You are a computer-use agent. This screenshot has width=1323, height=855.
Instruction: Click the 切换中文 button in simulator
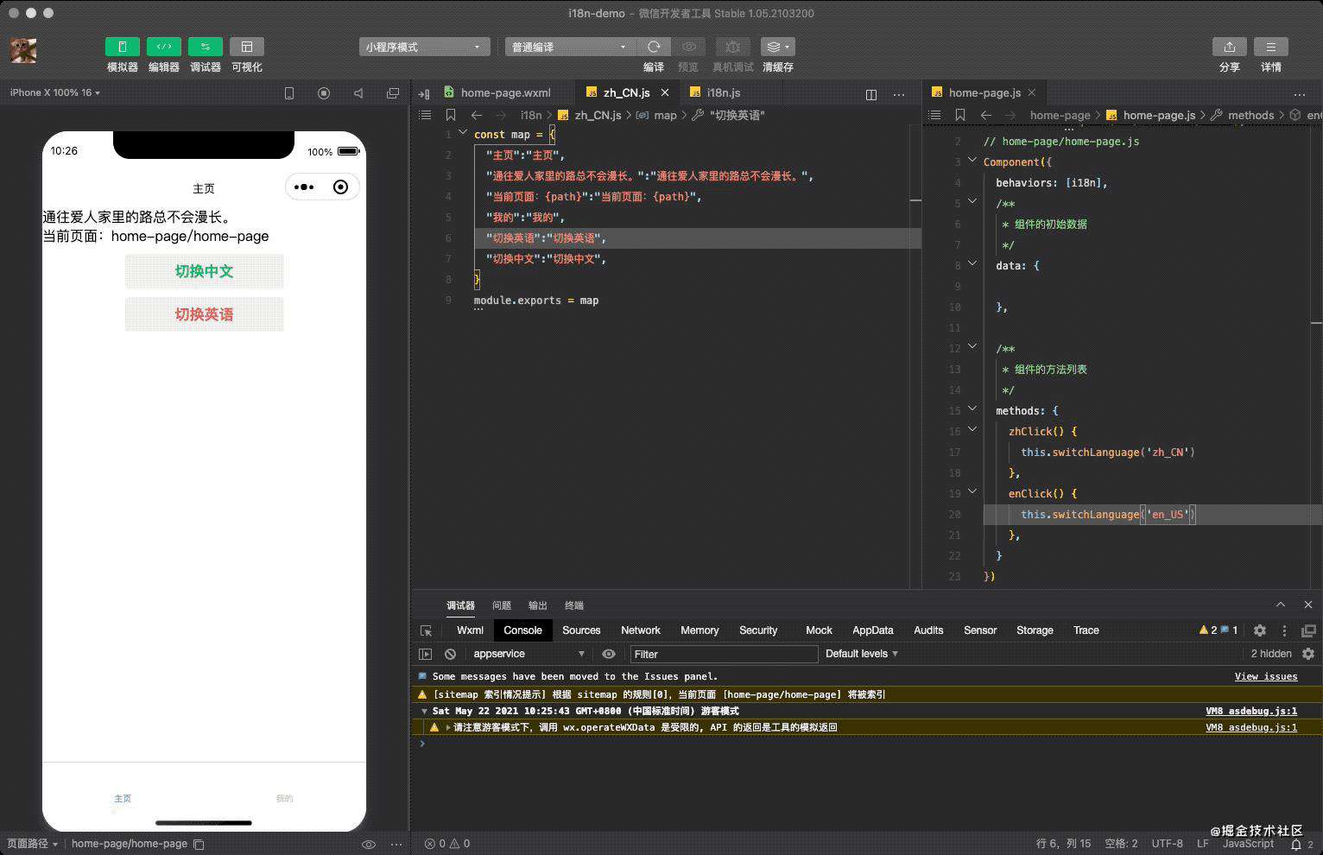[204, 271]
